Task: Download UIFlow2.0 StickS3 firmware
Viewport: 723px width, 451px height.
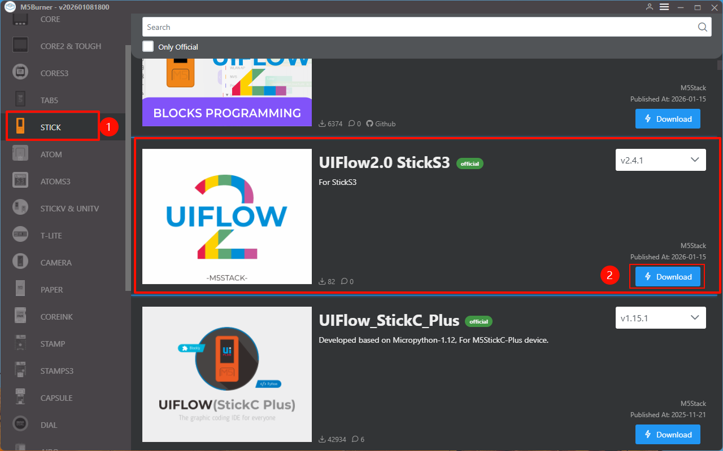Action: click(668, 277)
